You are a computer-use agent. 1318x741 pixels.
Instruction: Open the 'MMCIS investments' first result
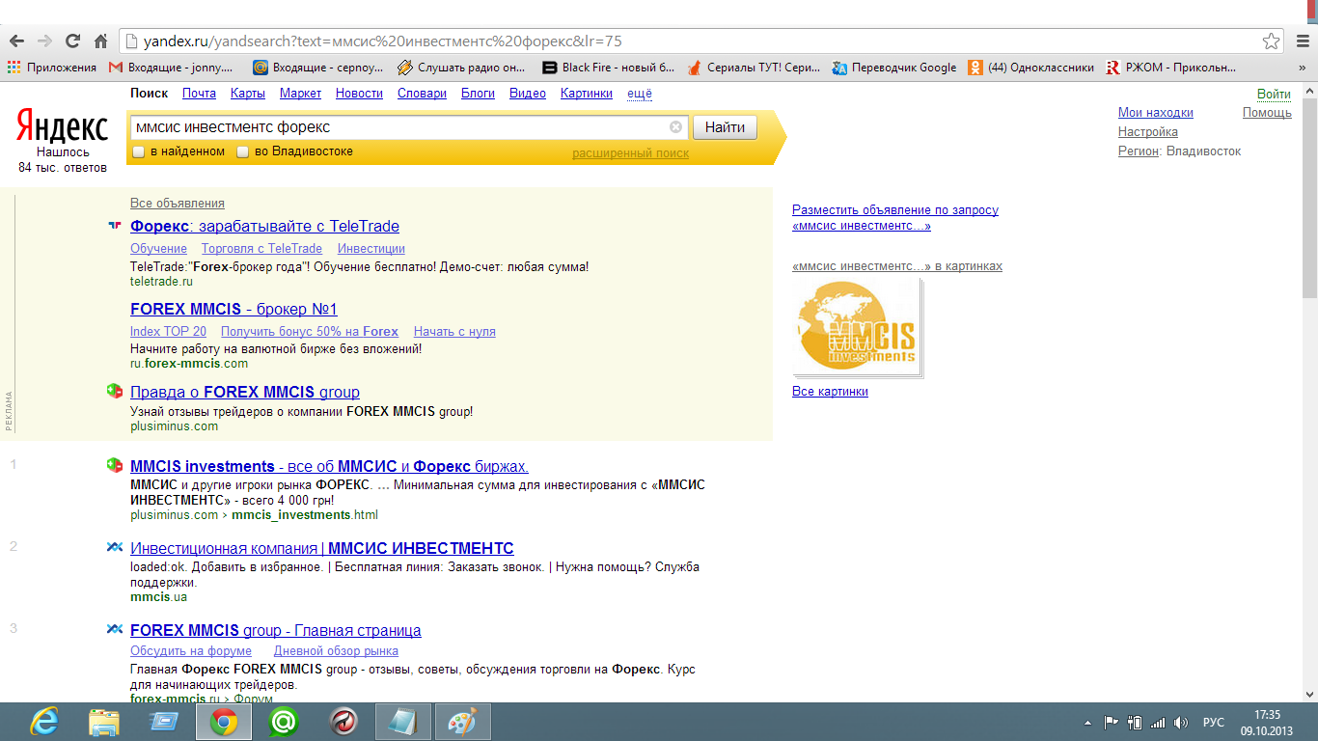click(329, 466)
